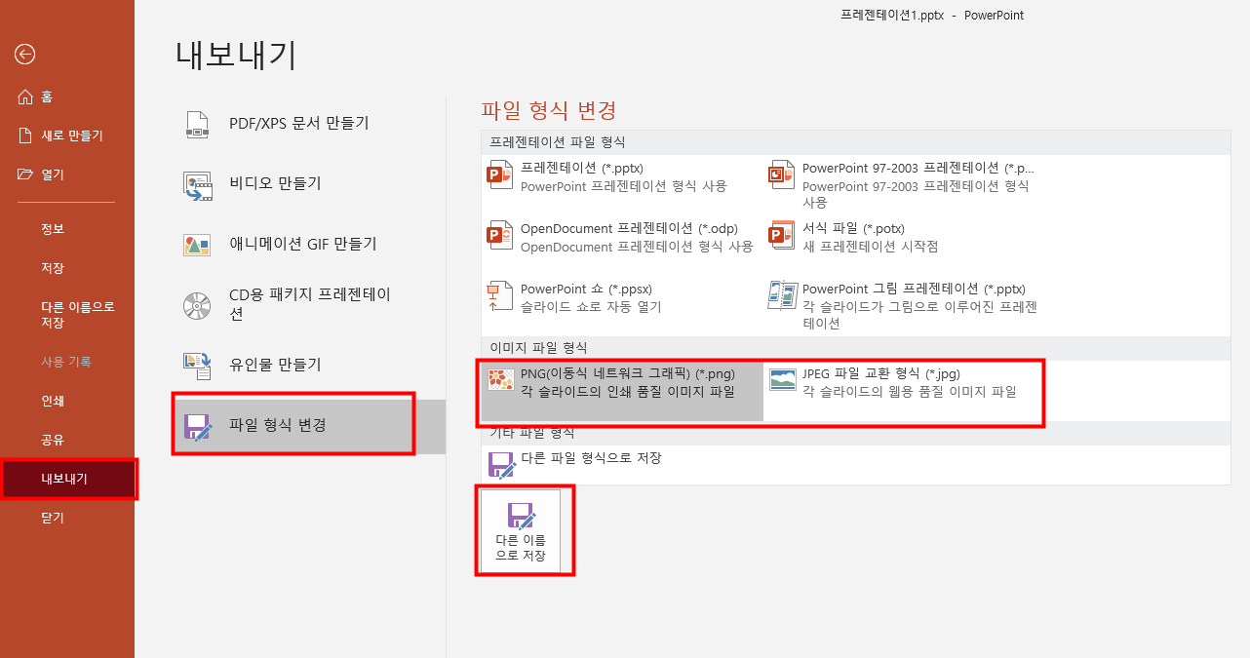The image size is (1250, 658).
Task: Open 공유 page
Action: pyautogui.click(x=67, y=440)
